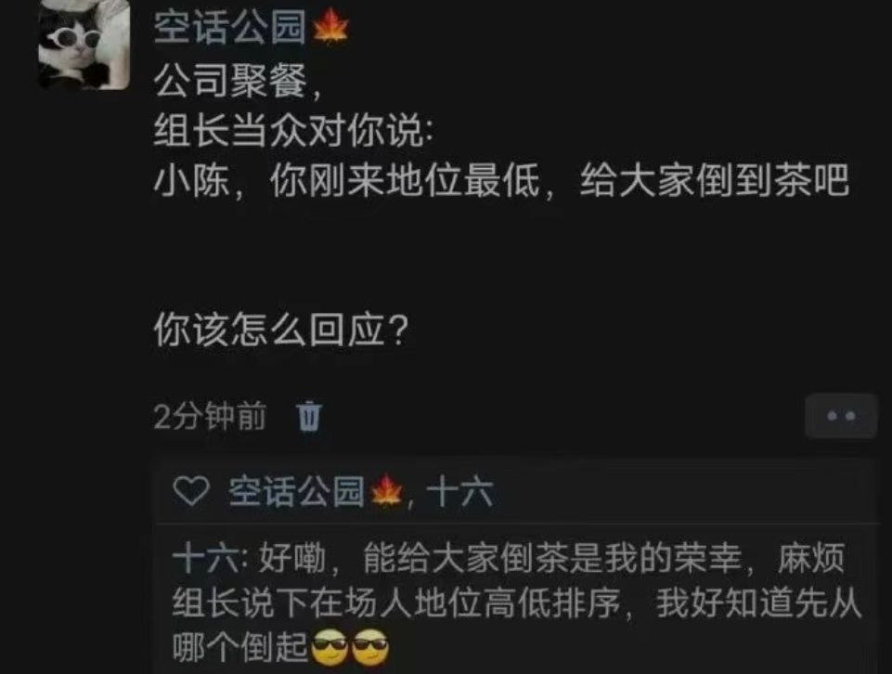
Task: Select the '组长当众对你说:' line
Action: (293, 131)
